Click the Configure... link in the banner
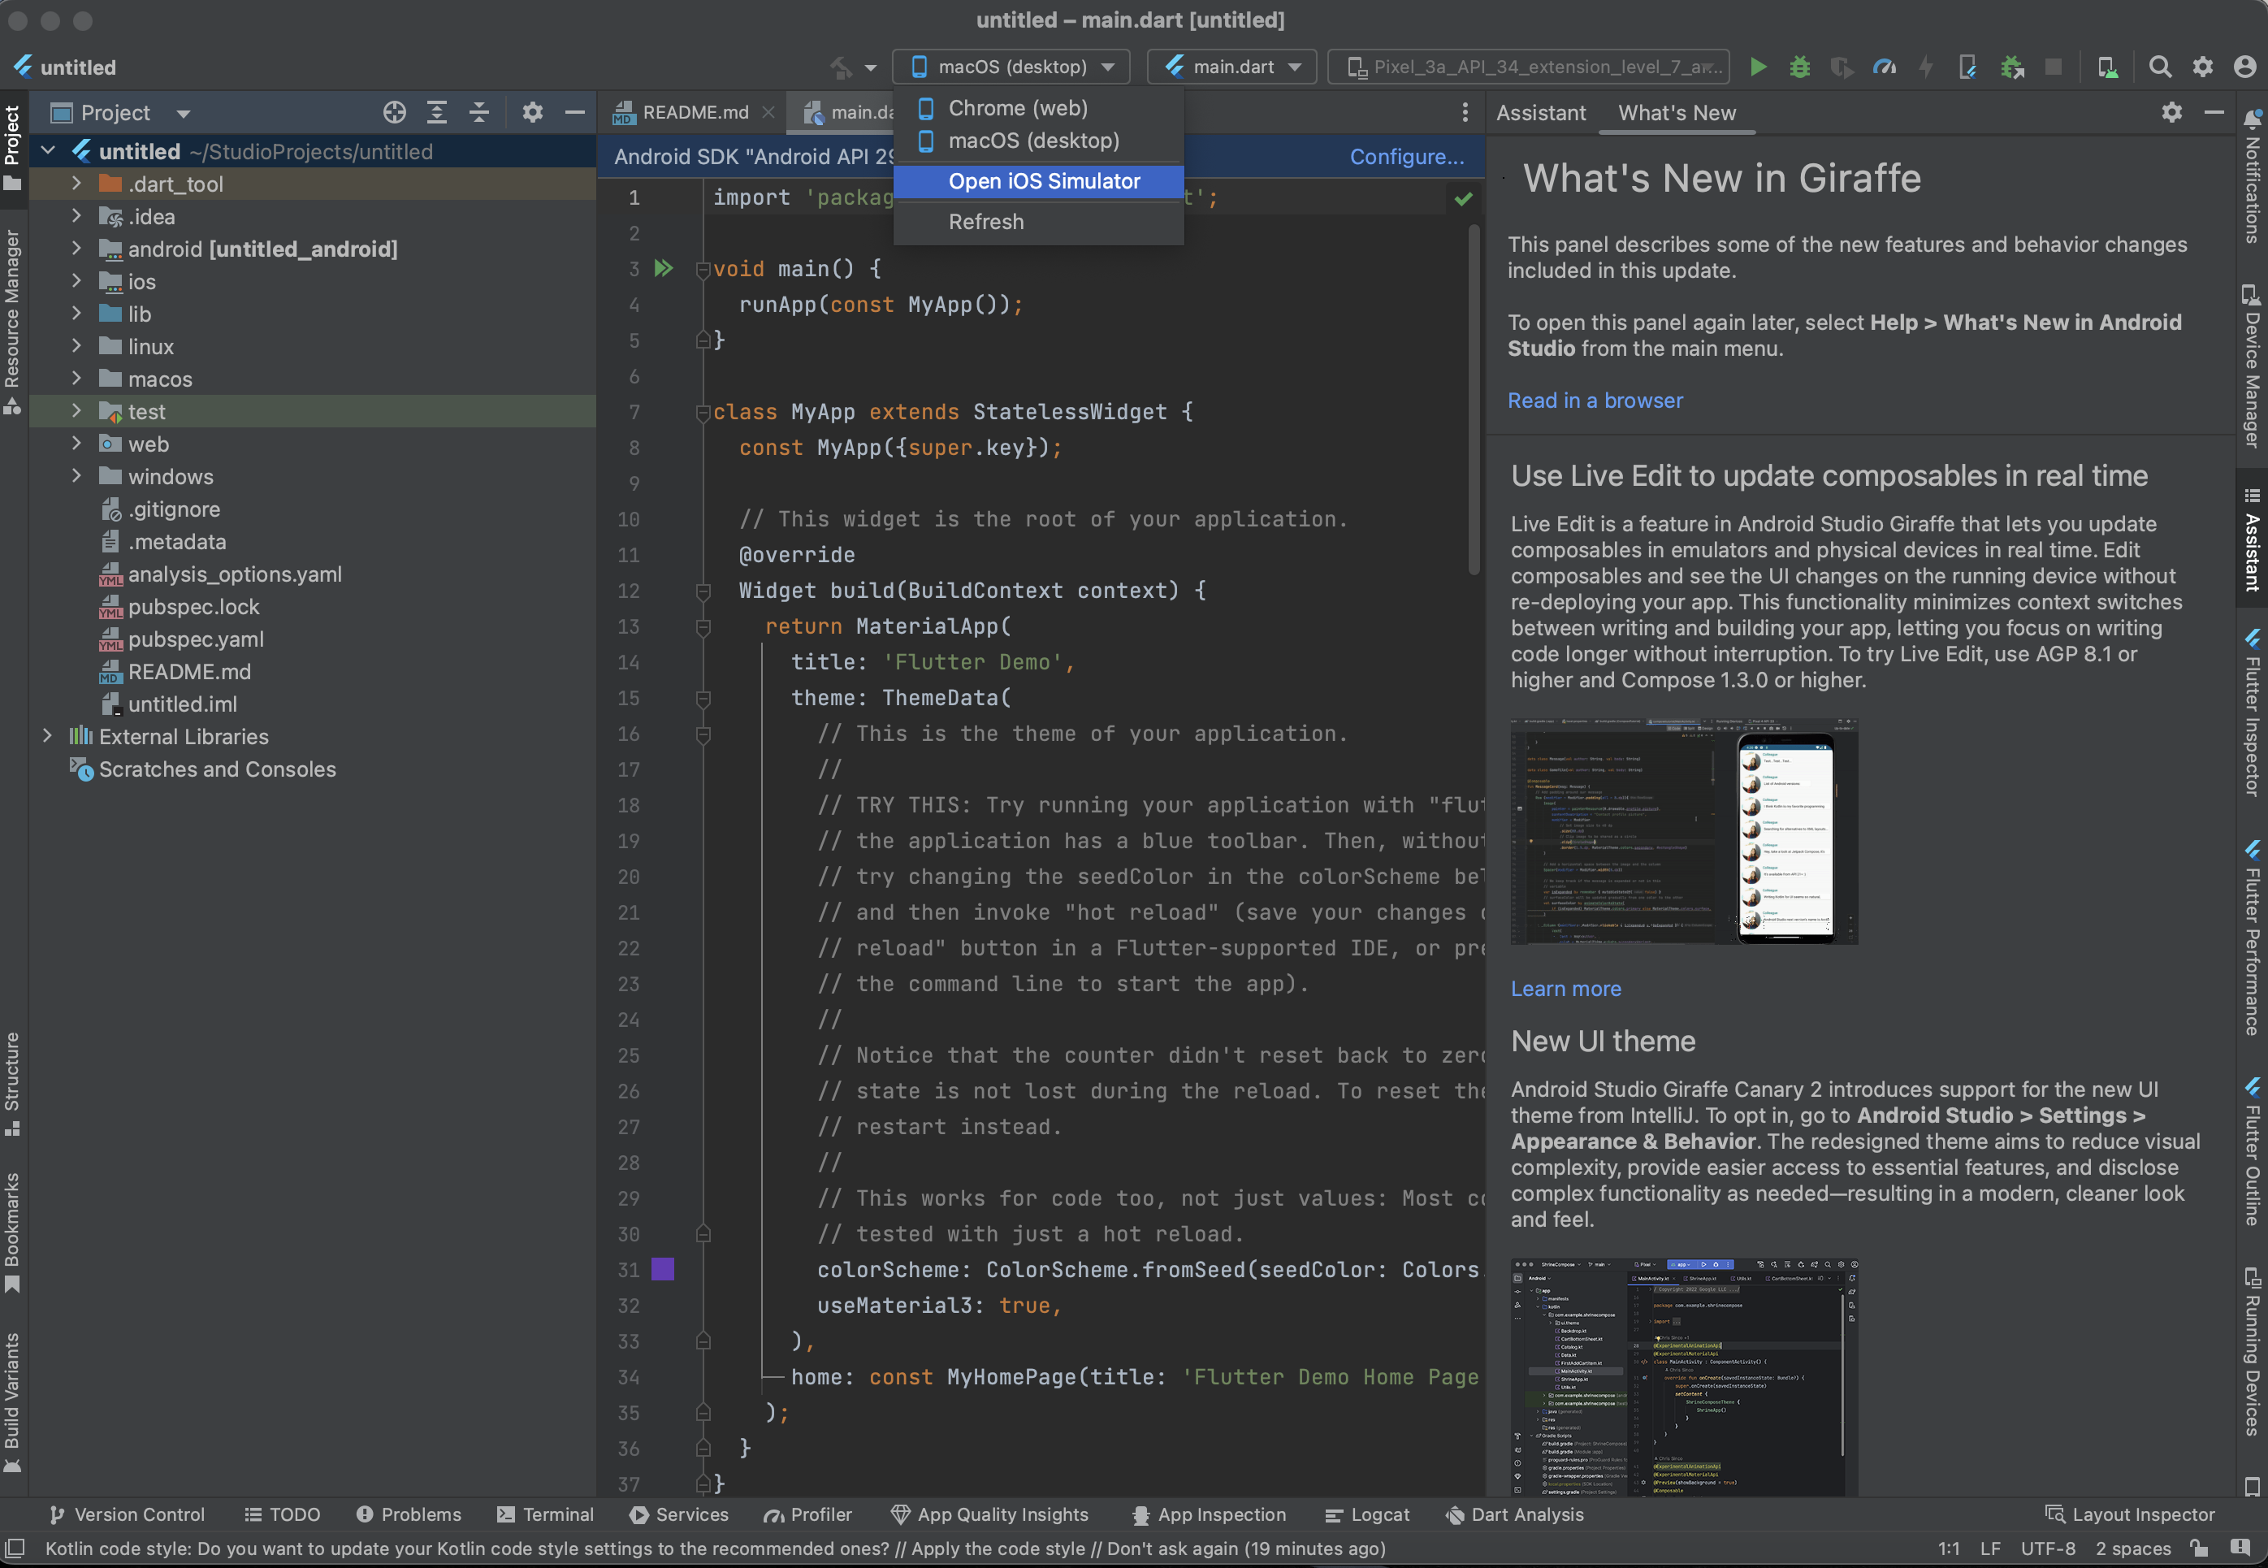2268x1568 pixels. [1405, 156]
